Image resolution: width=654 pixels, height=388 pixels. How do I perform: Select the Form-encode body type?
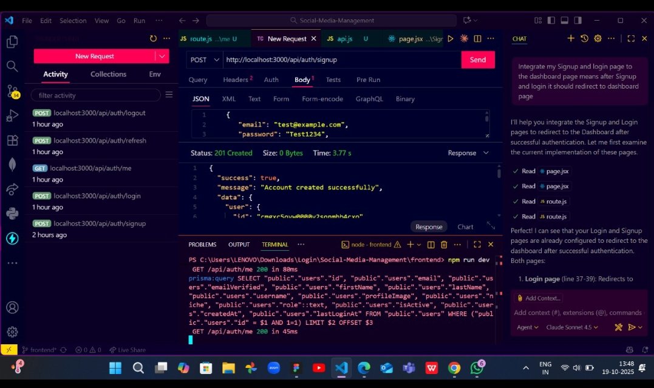(322, 99)
